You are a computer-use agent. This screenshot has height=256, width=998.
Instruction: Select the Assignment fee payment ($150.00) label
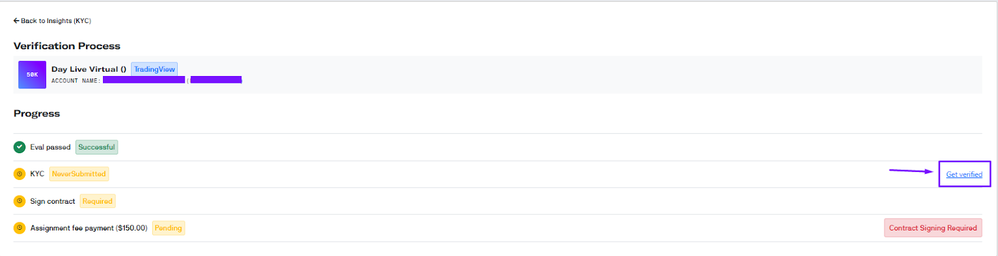pos(89,228)
